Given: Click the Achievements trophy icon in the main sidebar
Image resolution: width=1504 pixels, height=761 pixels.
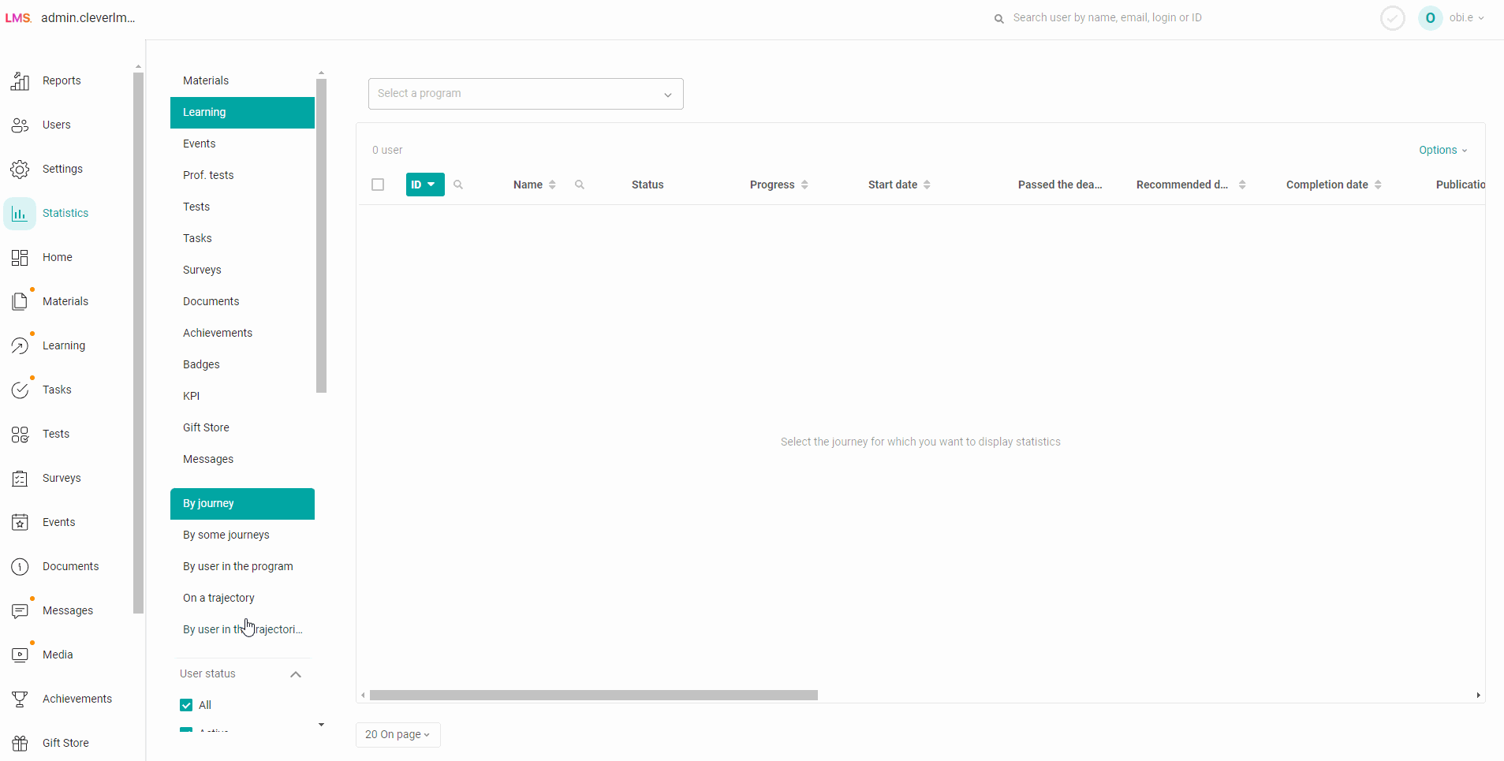Looking at the screenshot, I should tap(21, 699).
